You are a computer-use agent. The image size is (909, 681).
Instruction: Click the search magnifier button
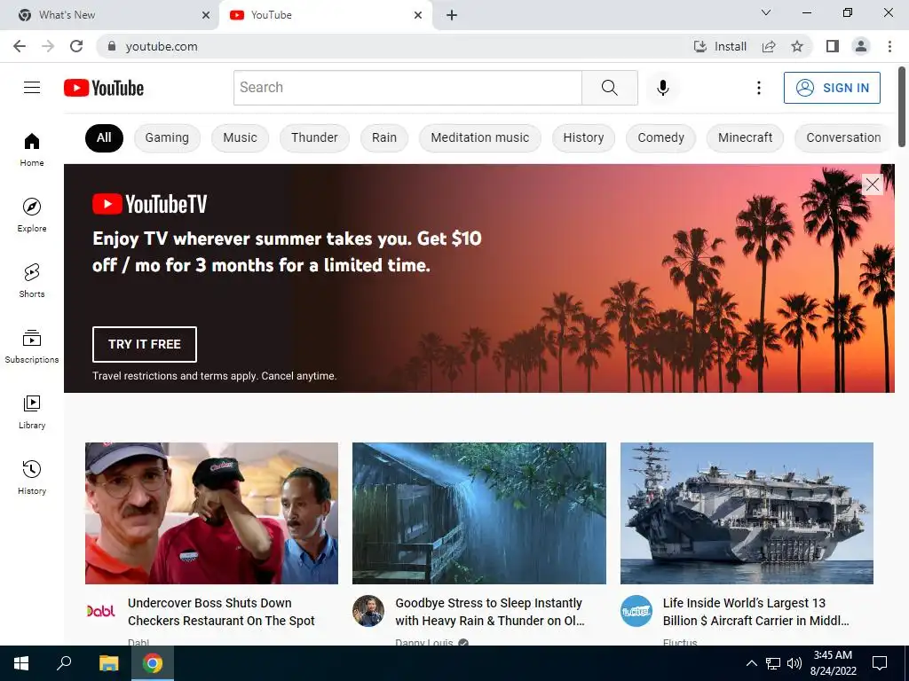click(x=609, y=88)
